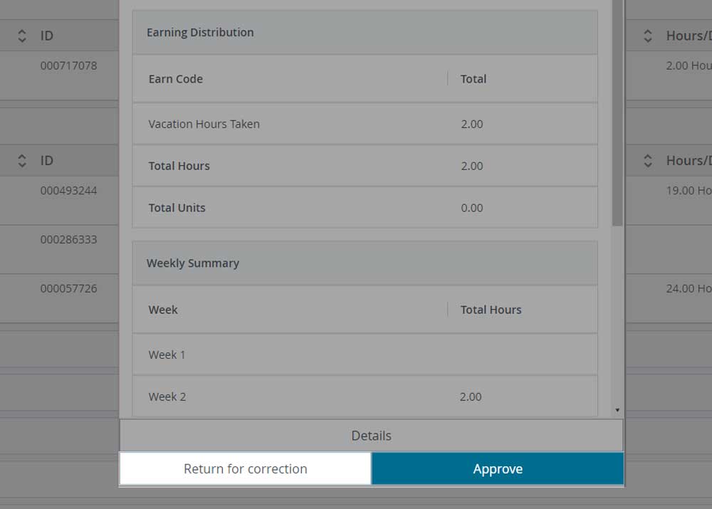The height and width of the screenshot is (509, 712).
Task: Return the timesheet for correction
Action: coord(245,468)
